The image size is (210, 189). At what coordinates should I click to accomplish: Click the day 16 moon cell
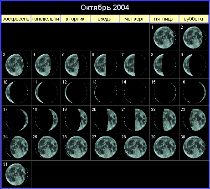(195, 92)
